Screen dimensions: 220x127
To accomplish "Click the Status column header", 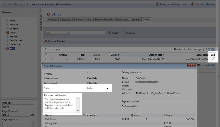I will (x=97, y=55).
